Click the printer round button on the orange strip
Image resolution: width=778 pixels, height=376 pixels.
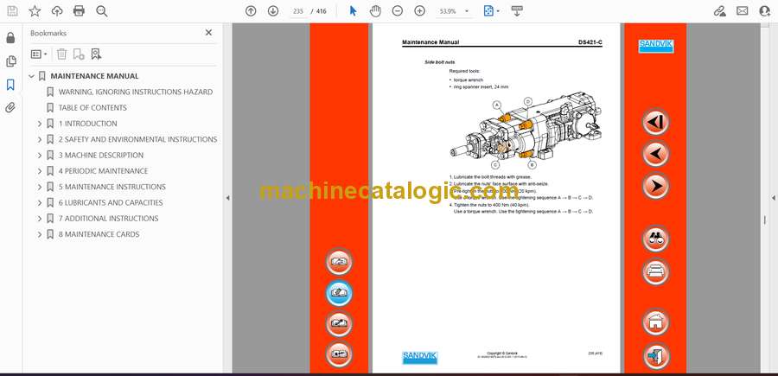pos(655,271)
